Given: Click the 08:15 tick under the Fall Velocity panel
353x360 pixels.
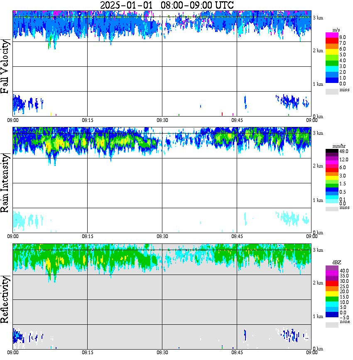Looking at the screenshot, I should pyautogui.click(x=88, y=120).
